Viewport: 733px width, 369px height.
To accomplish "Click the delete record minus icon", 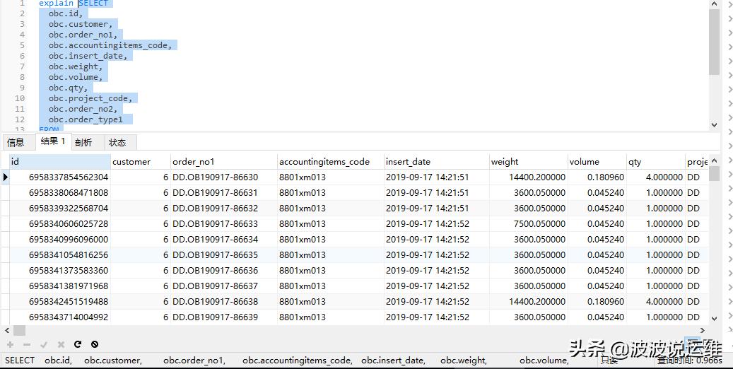I will click(26, 345).
